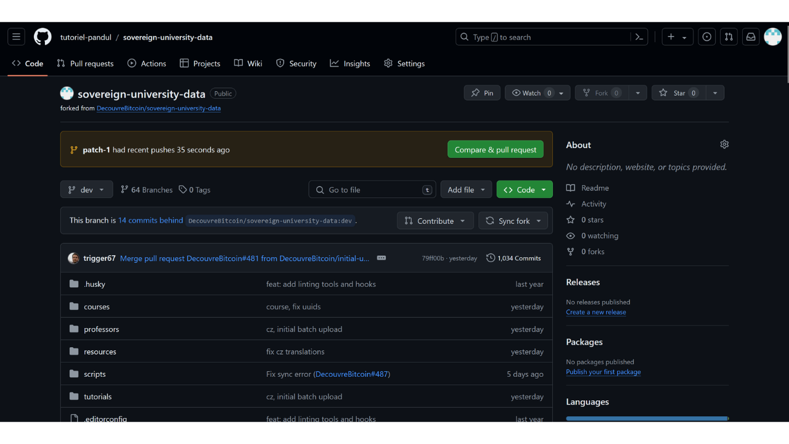Open the green Code dropdown
789x444 pixels.
point(525,190)
